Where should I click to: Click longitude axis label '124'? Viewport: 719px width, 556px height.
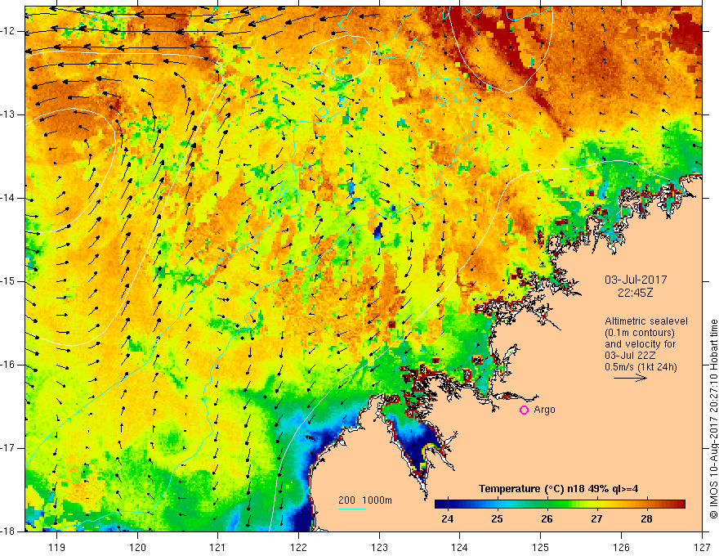point(460,547)
